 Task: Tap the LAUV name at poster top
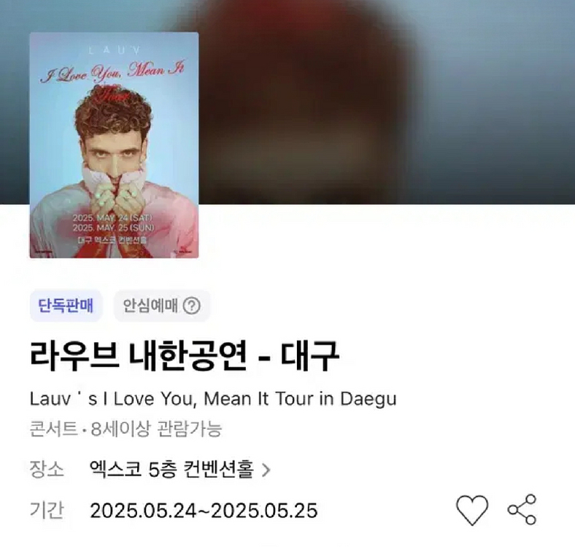click(x=115, y=50)
